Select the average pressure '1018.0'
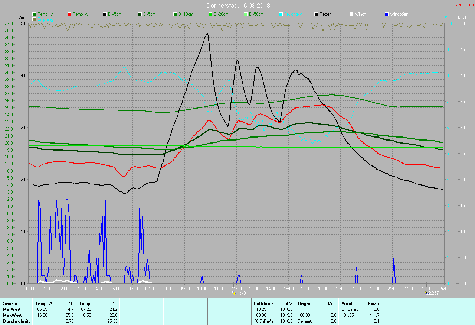Screen dimensions: 475x325 [286, 321]
